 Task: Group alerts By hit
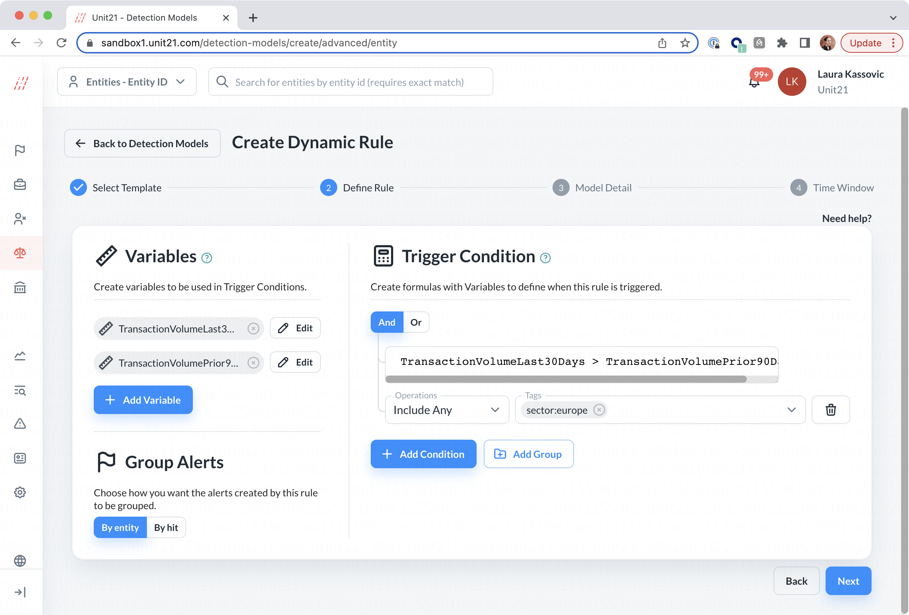(166, 527)
